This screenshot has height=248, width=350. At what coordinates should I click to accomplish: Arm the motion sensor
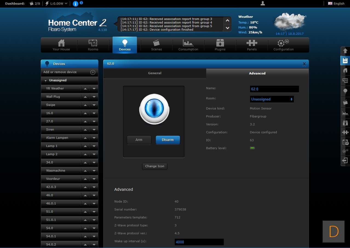(139, 140)
